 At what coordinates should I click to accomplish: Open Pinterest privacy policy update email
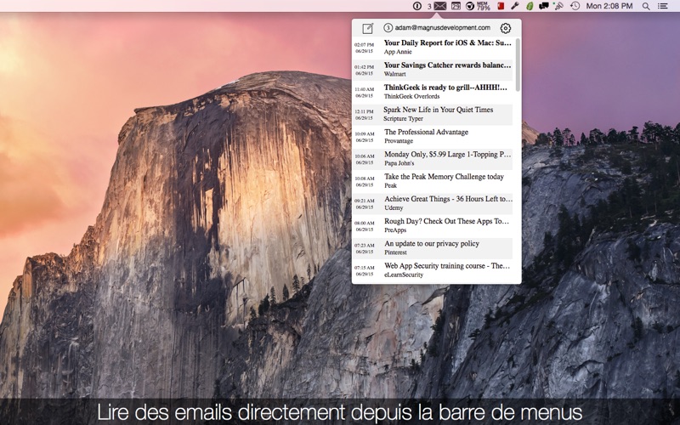tap(433, 247)
